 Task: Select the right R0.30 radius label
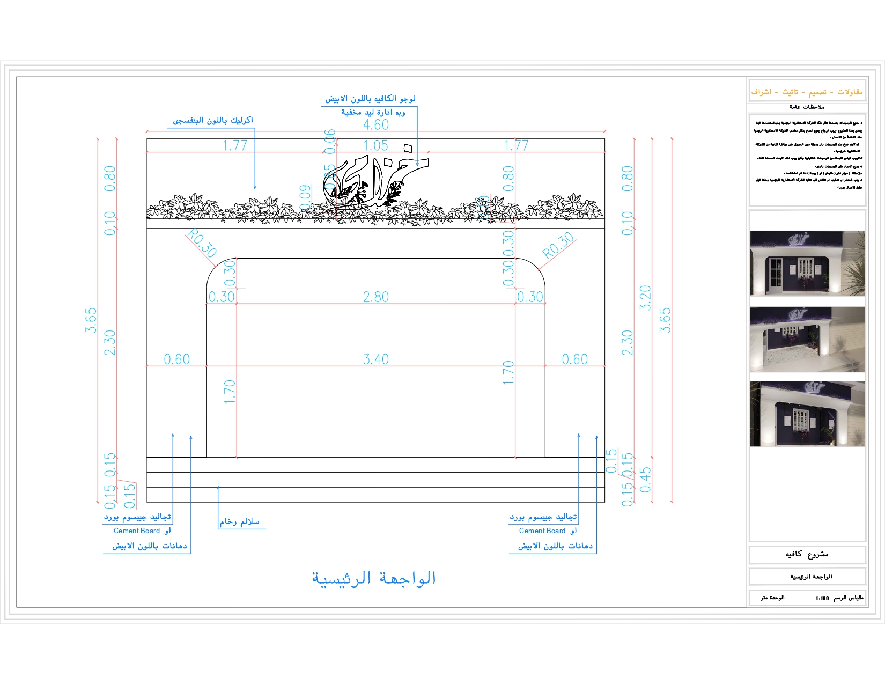pos(558,246)
